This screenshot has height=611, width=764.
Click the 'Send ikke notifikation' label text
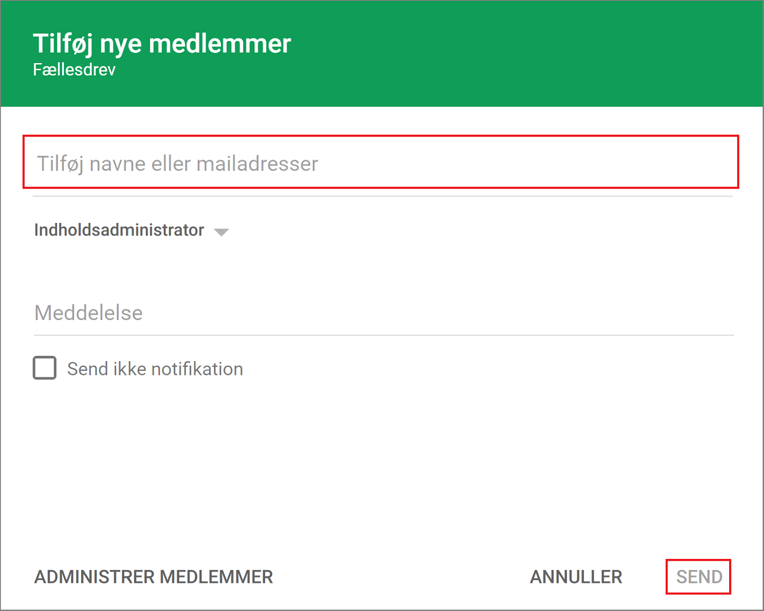click(x=155, y=369)
